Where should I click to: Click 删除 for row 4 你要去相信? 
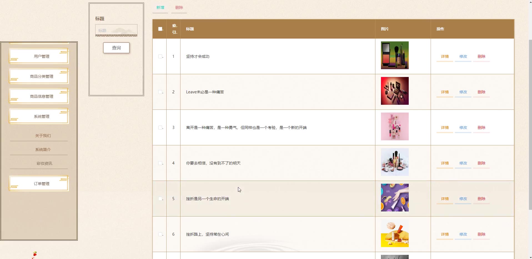tap(481, 163)
